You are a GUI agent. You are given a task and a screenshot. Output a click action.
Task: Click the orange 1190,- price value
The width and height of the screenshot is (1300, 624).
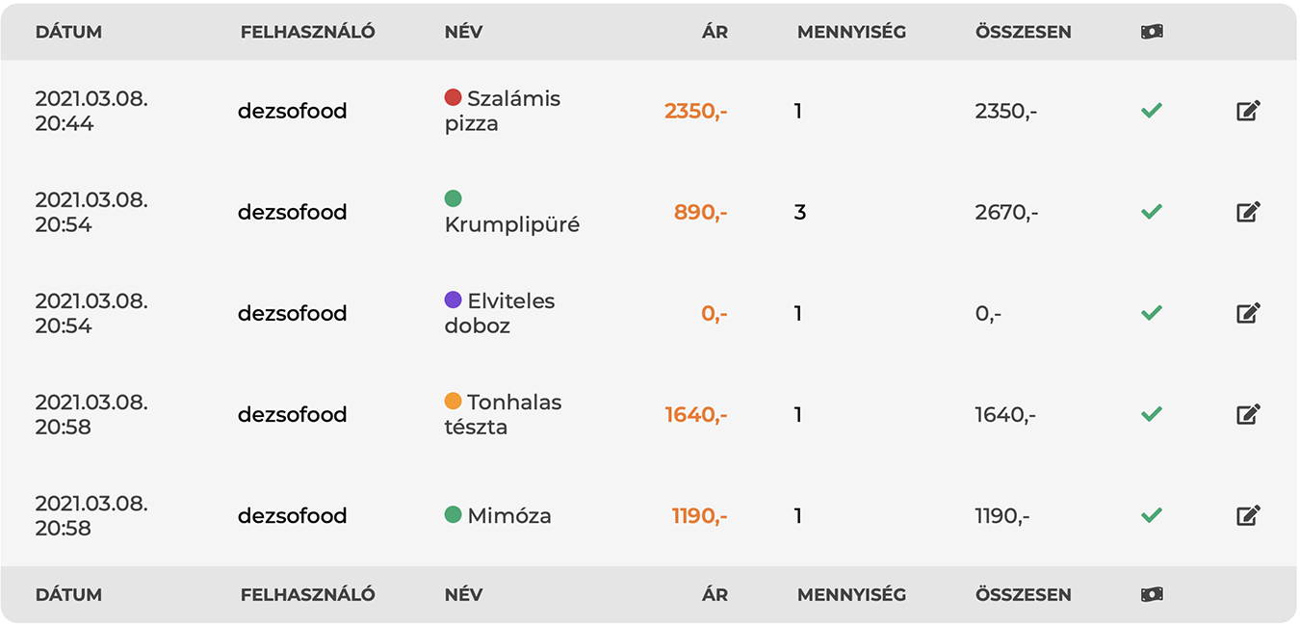pyautogui.click(x=699, y=515)
